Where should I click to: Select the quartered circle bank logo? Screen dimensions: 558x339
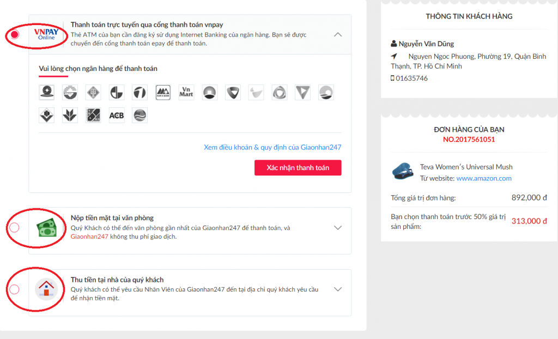[117, 93]
